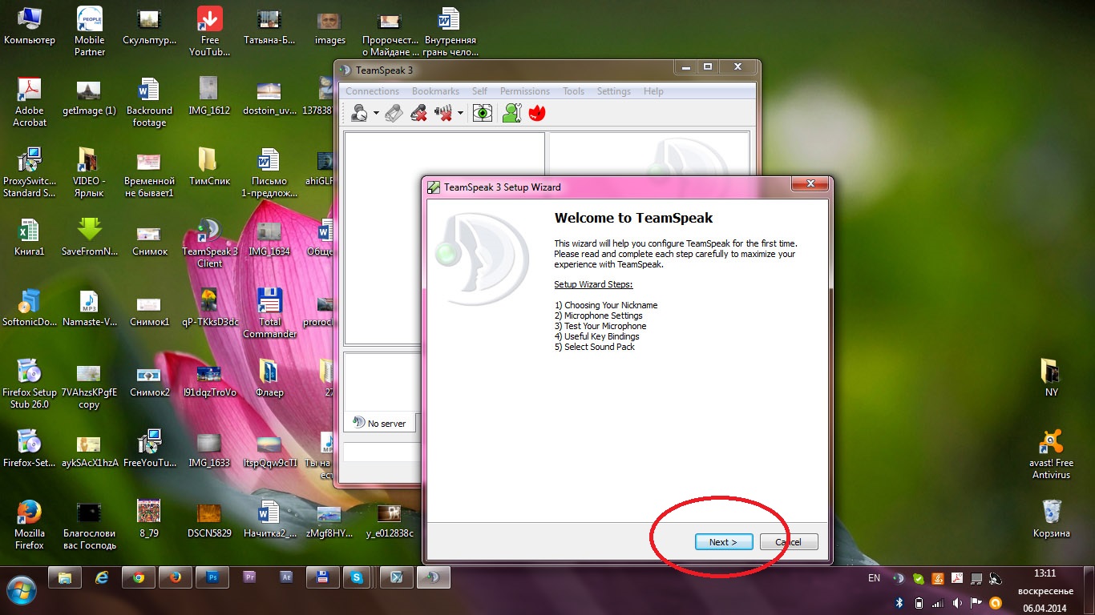Viewport: 1095px width, 615px height.
Task: Click the red flame icon in TeamSpeak toolbar
Action: point(536,113)
